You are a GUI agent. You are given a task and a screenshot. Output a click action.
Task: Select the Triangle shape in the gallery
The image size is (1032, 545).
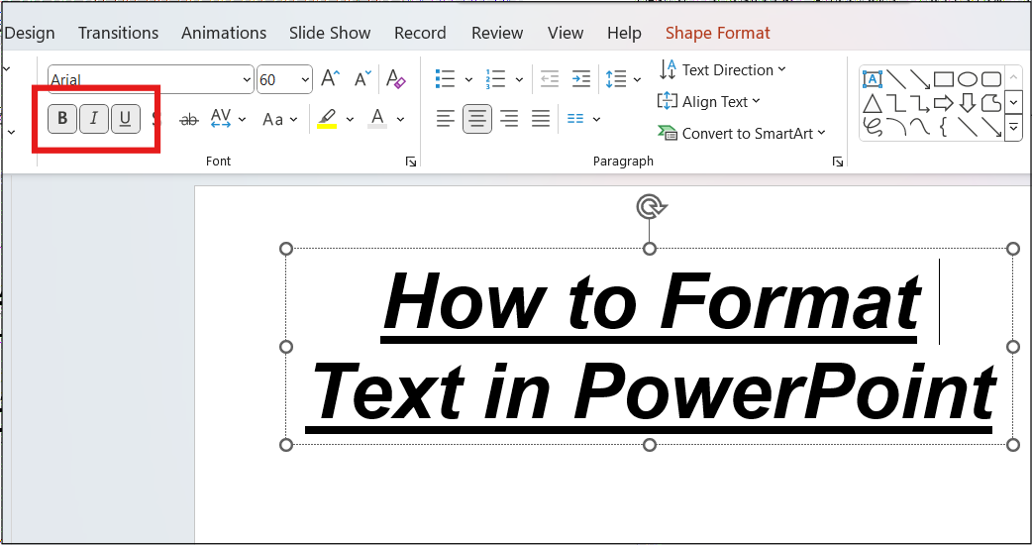pos(873,103)
